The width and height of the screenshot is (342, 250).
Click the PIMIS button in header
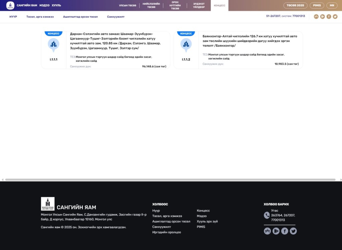[317, 5]
